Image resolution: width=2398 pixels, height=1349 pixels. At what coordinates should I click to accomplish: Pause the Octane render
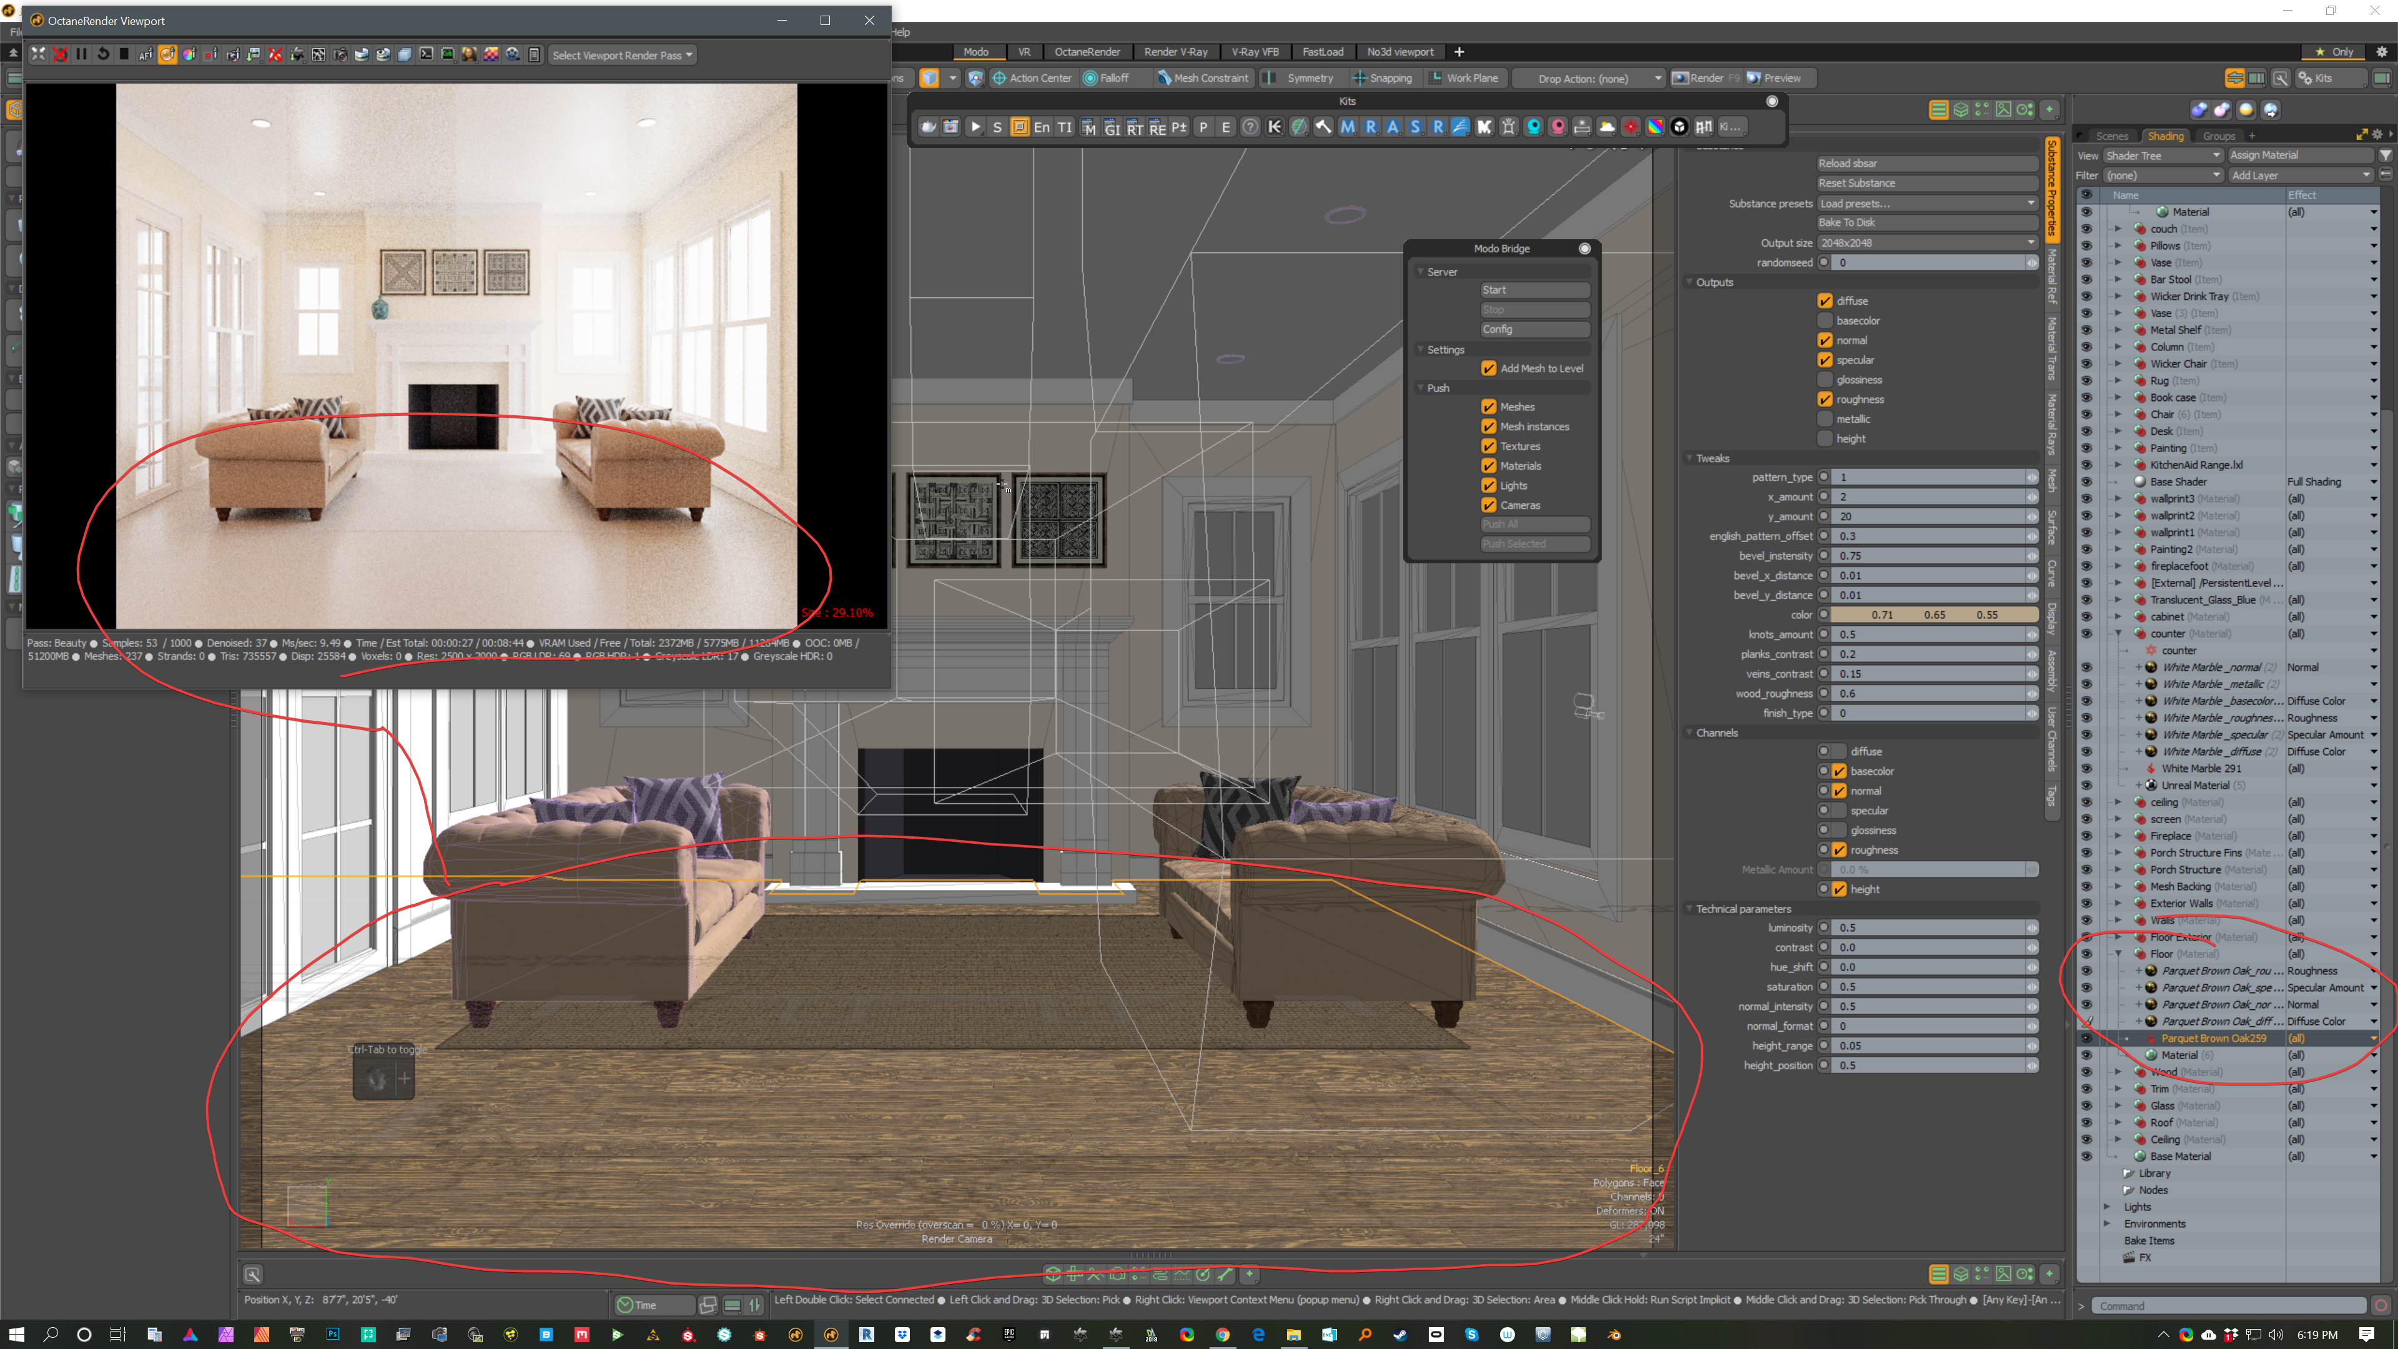point(81,54)
